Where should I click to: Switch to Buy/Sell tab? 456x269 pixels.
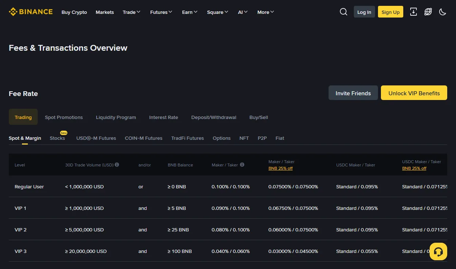click(x=259, y=117)
